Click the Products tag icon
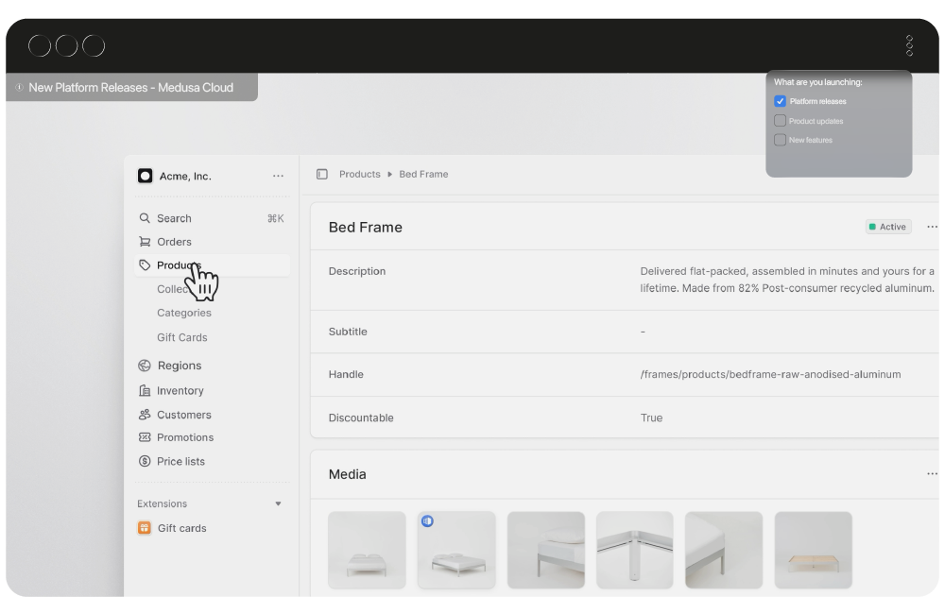The height and width of the screenshot is (614, 945). tap(145, 265)
